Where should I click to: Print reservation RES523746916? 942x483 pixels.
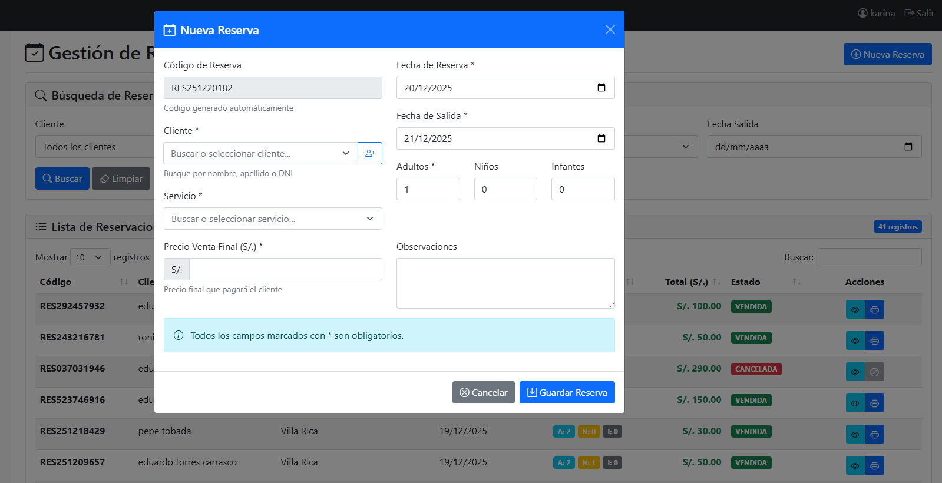click(x=874, y=403)
